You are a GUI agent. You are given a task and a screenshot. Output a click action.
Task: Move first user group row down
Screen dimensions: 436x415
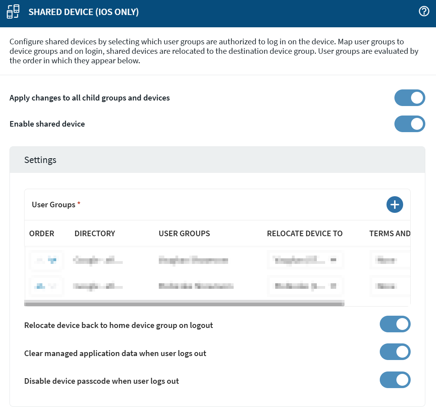click(52, 260)
